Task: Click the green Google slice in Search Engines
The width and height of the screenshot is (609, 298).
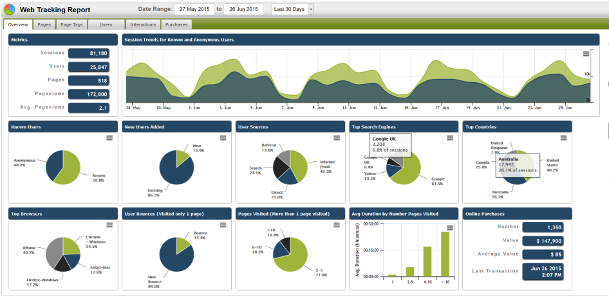Action: tap(409, 170)
